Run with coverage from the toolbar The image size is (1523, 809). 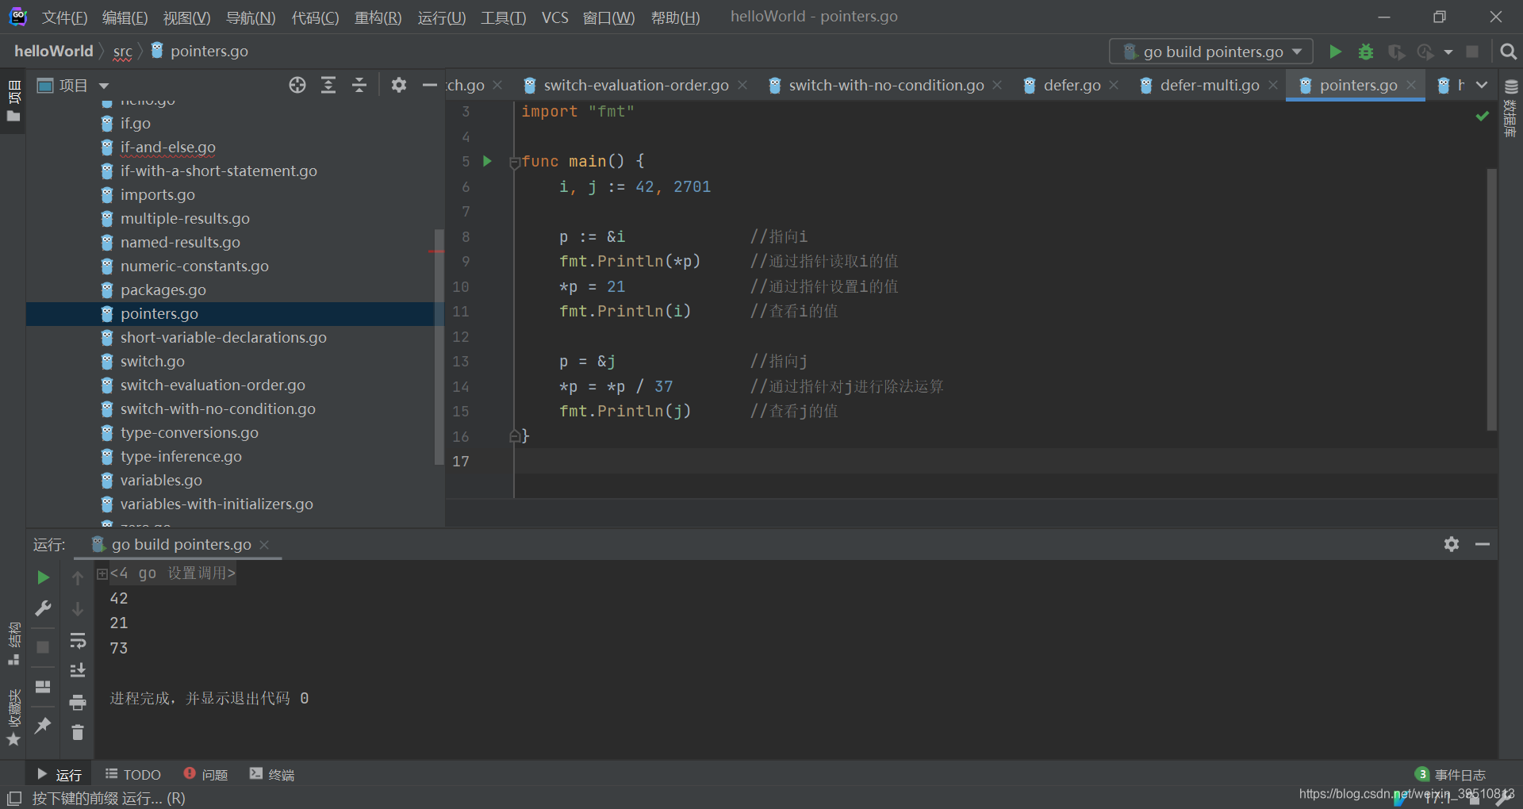coord(1396,52)
